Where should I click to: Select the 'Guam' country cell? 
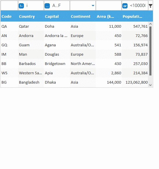point(31,45)
